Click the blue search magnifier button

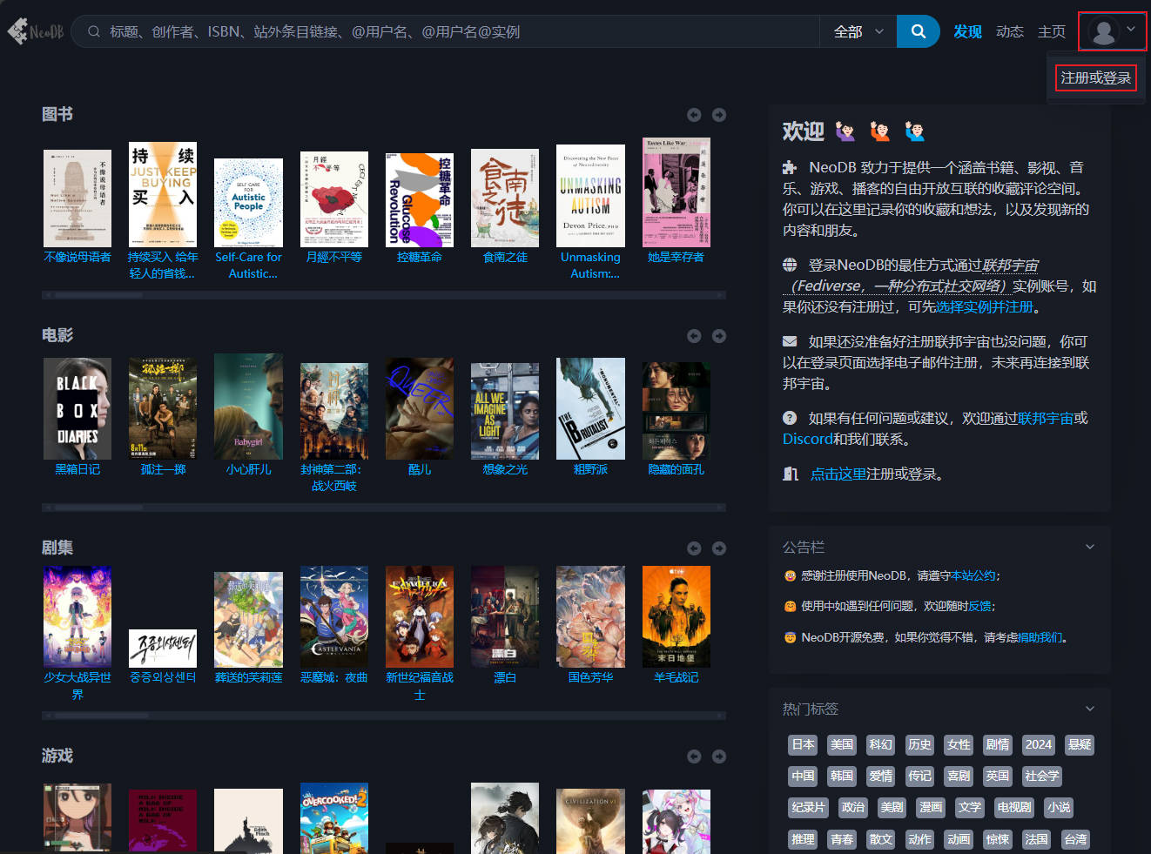(918, 31)
